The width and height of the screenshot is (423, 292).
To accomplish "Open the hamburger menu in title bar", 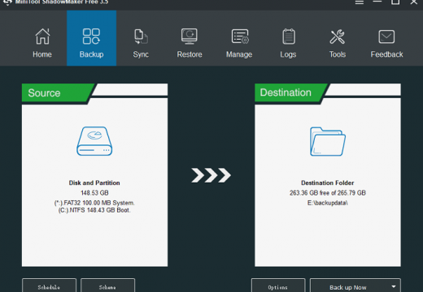I will 360,2.
